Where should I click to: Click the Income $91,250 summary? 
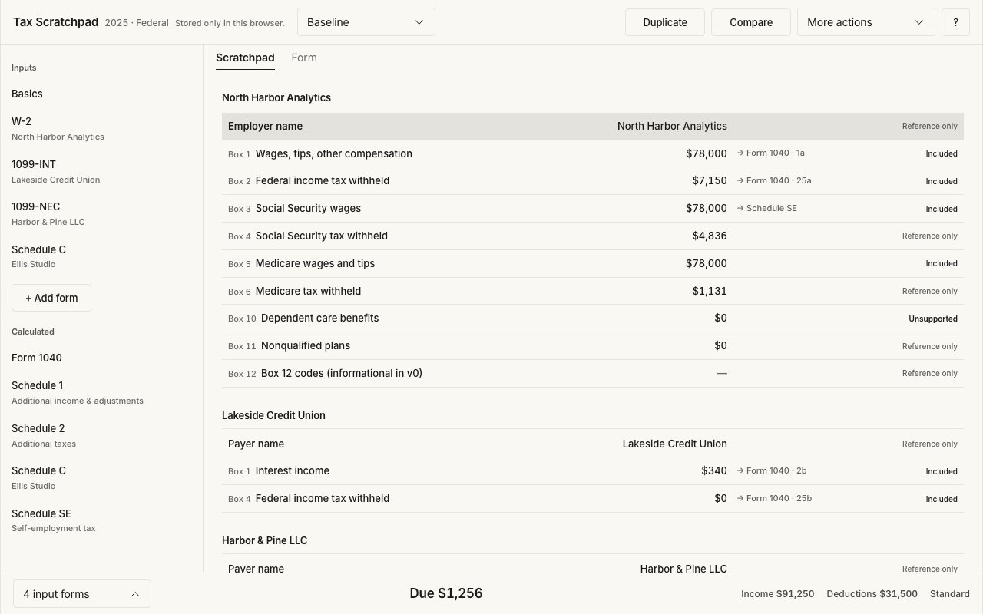(777, 594)
